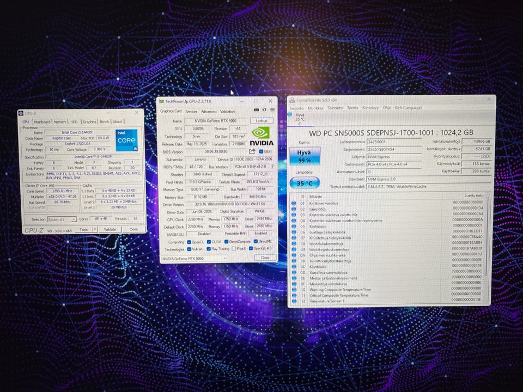Open the Sensors tab in GPU-Z

191,112
